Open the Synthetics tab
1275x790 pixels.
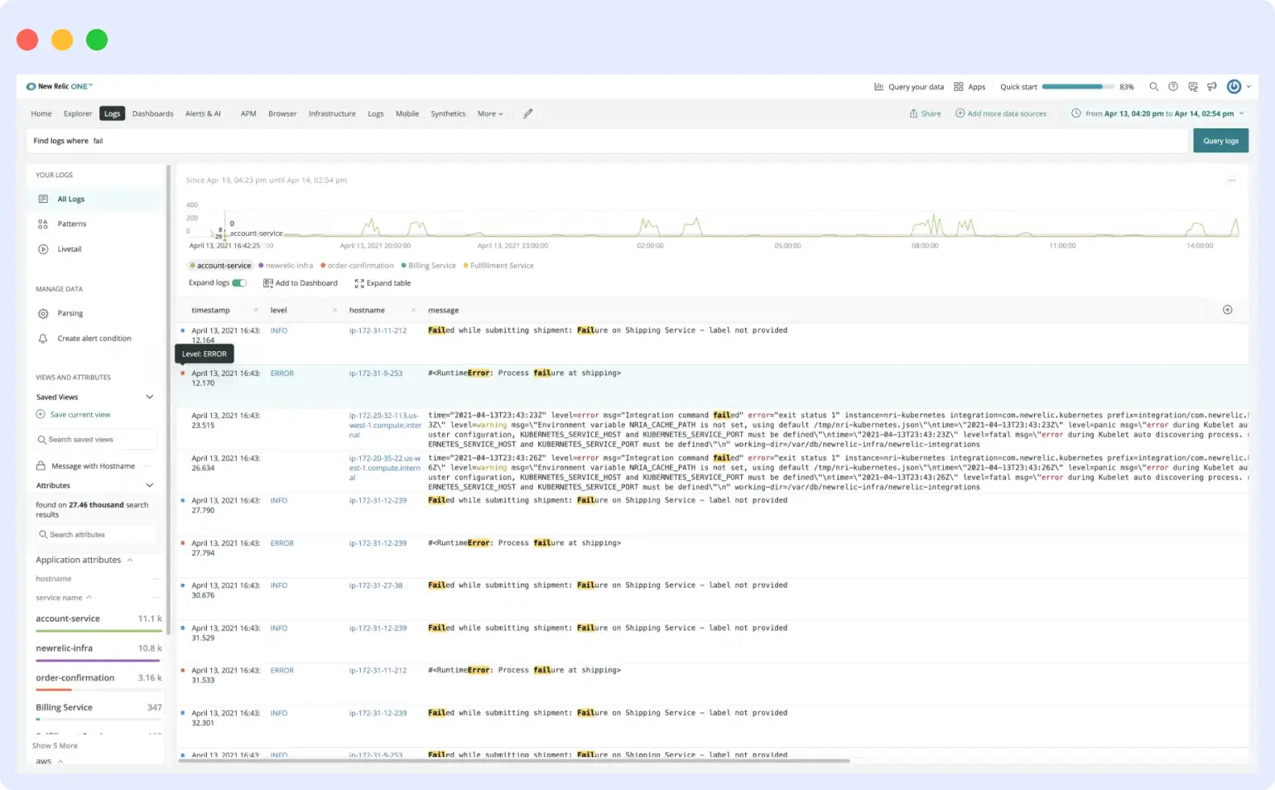(448, 114)
